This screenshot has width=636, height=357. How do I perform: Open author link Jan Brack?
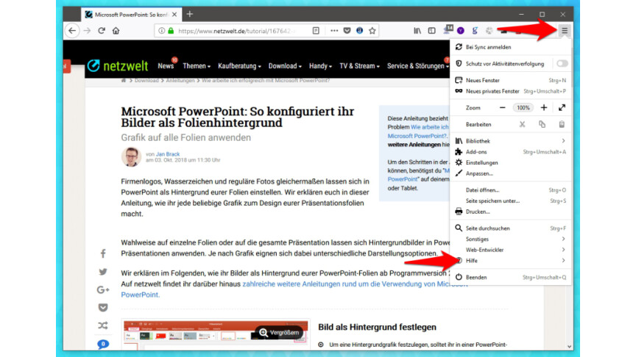168,154
